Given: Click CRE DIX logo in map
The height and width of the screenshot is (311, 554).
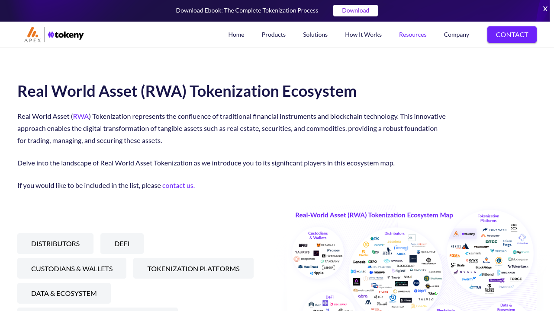Looking at the screenshot, I should click(x=514, y=227).
